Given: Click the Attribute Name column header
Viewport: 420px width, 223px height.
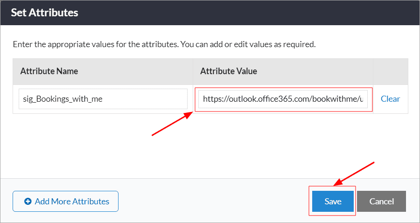Looking at the screenshot, I should (x=49, y=71).
